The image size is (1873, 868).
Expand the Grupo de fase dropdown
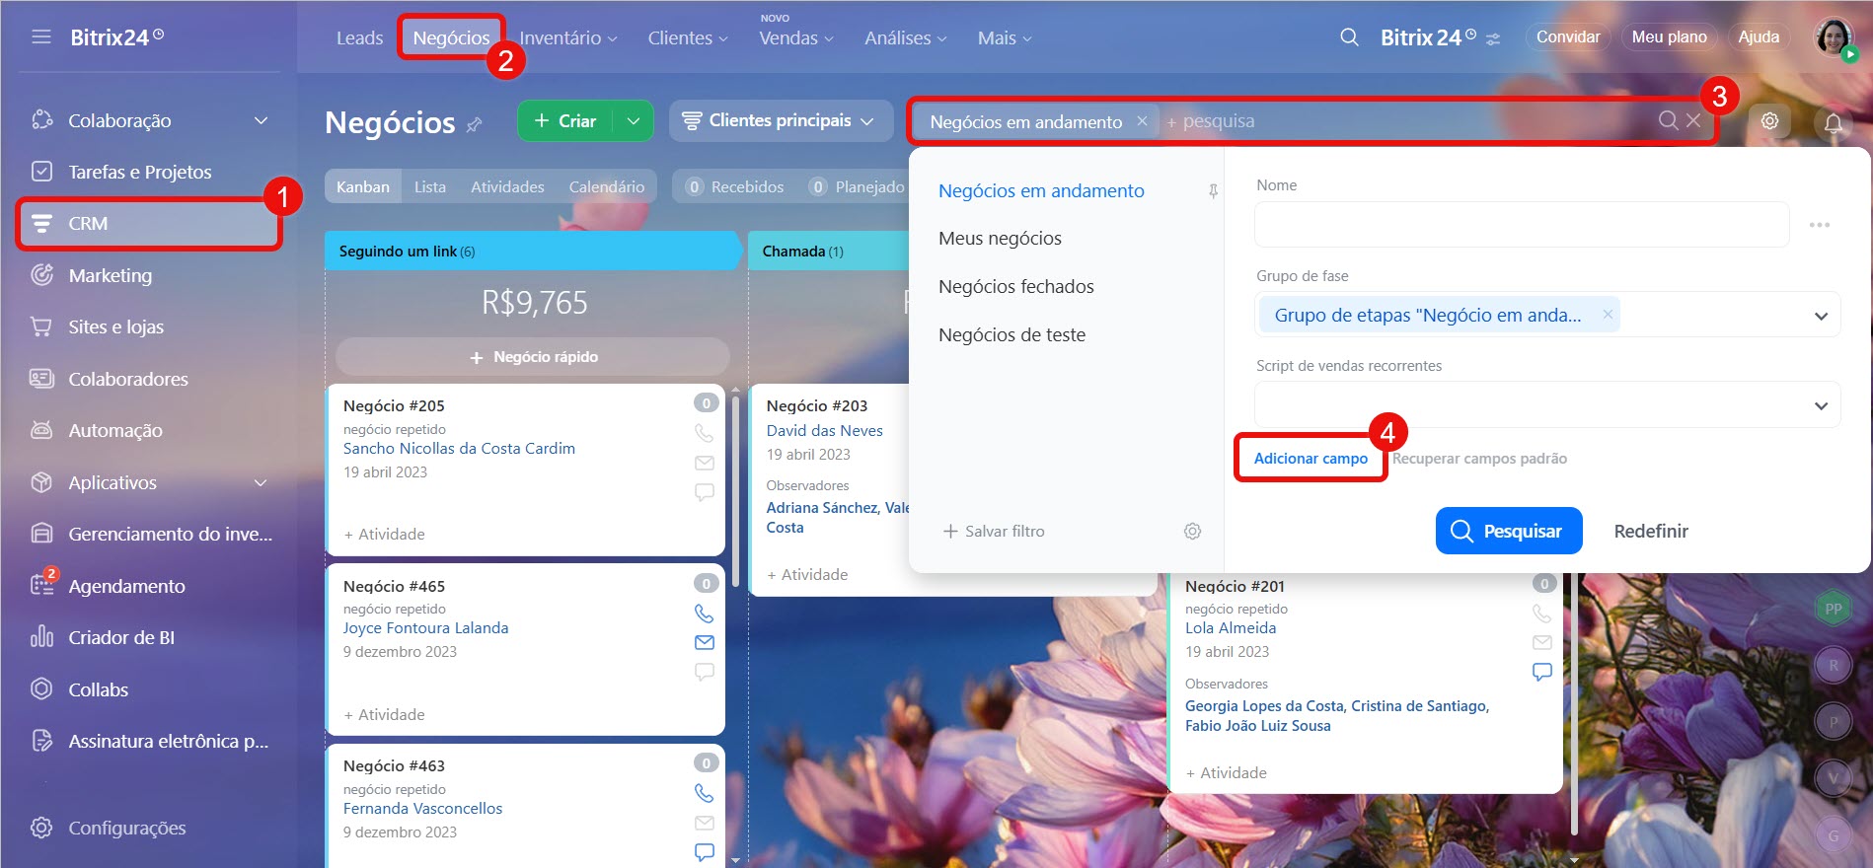[1821, 316]
